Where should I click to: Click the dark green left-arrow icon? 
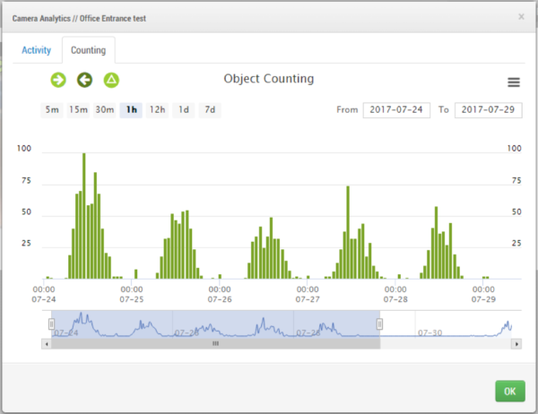84,81
